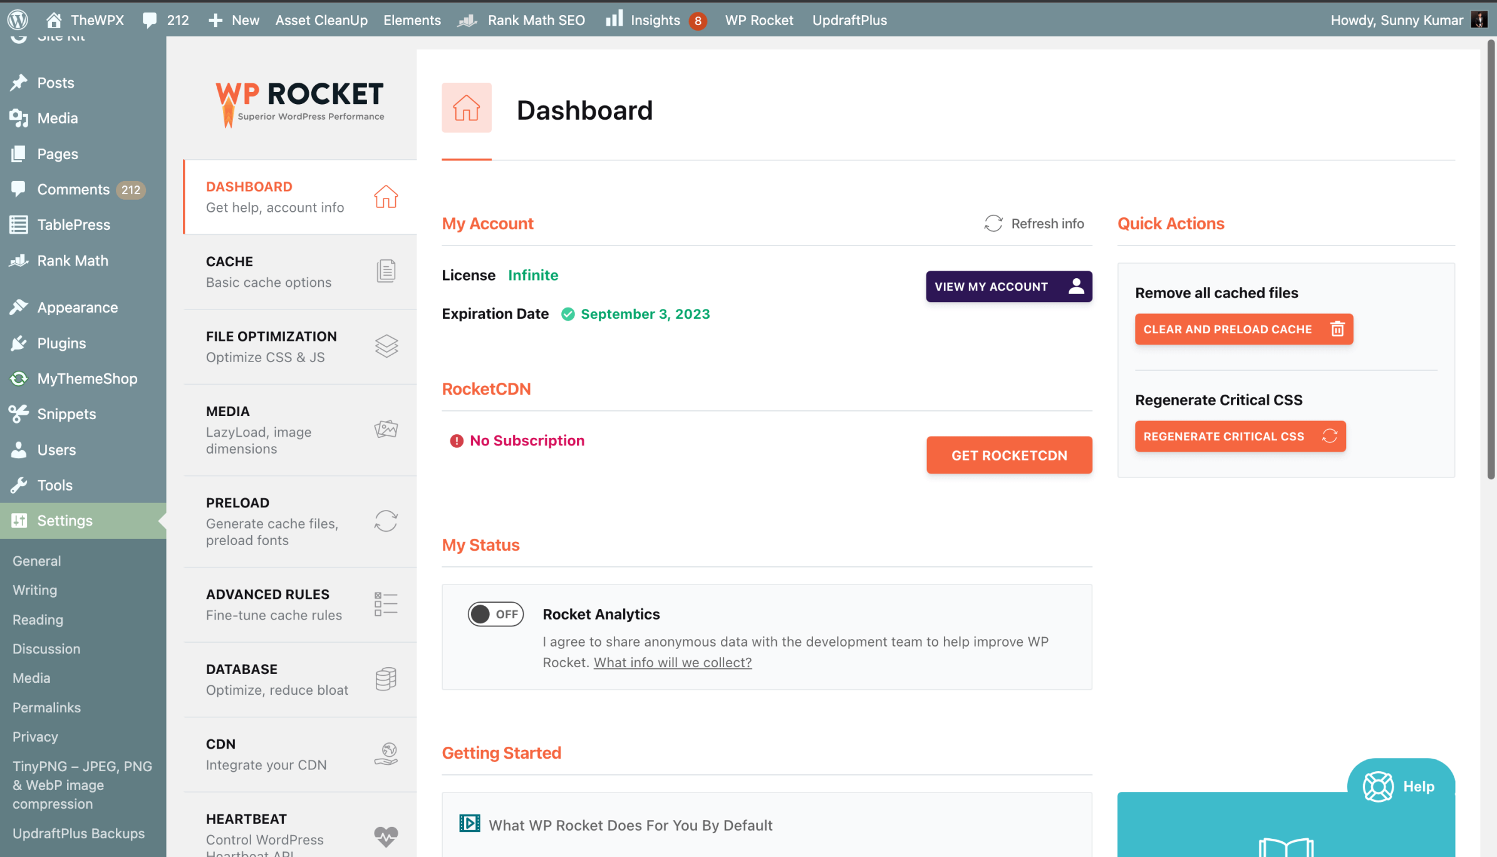The height and width of the screenshot is (857, 1497).
Task: Click the CDN globe icon
Action: [386, 754]
